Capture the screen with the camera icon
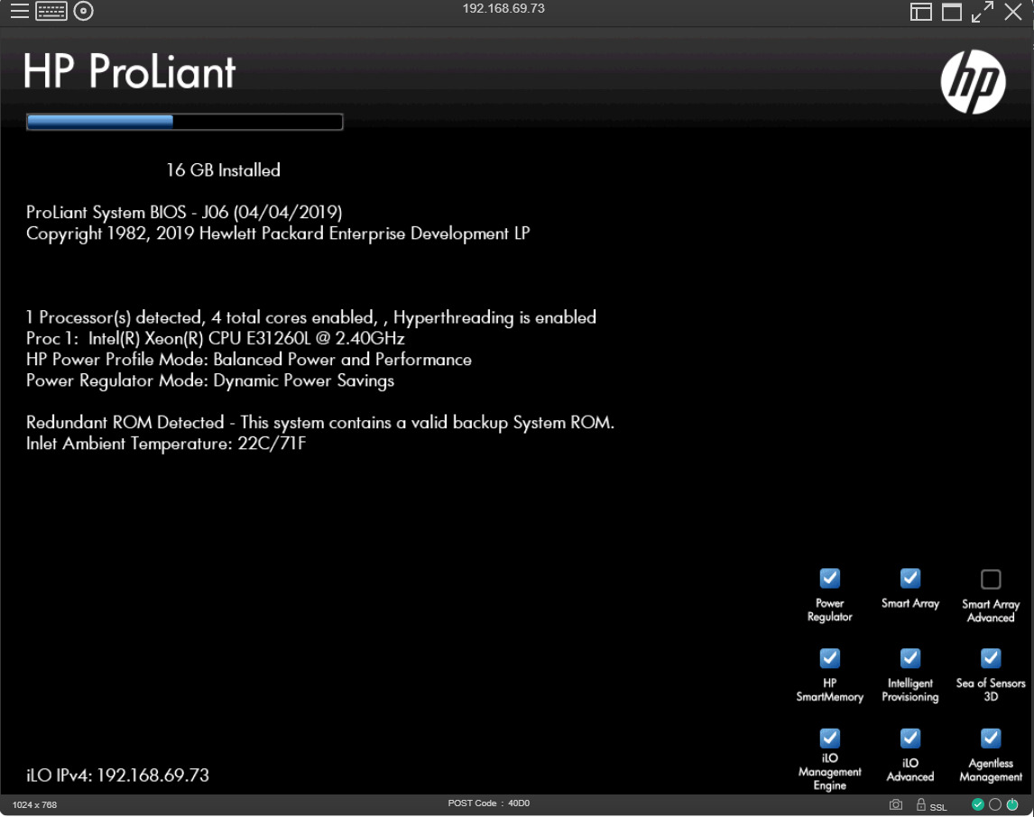The width and height of the screenshot is (1034, 817). (x=896, y=804)
